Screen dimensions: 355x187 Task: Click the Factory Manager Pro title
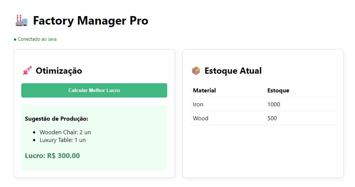pyautogui.click(x=91, y=21)
